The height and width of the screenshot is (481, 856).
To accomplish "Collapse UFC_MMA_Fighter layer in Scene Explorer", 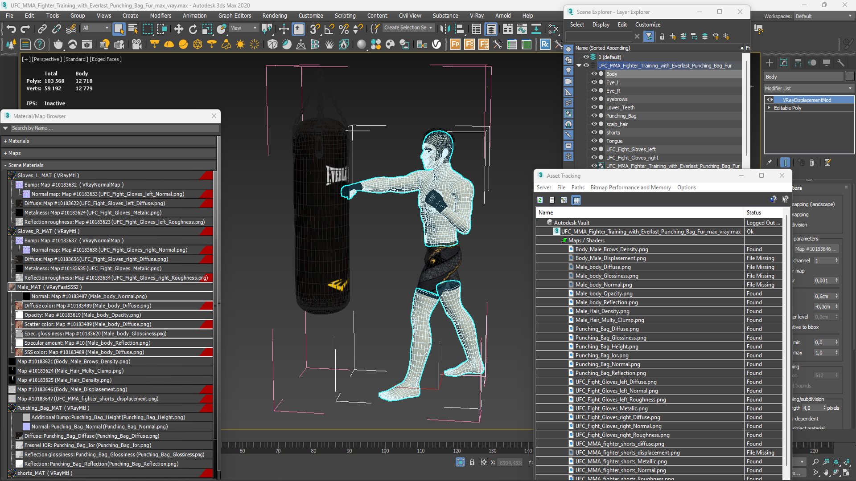I will coord(579,65).
